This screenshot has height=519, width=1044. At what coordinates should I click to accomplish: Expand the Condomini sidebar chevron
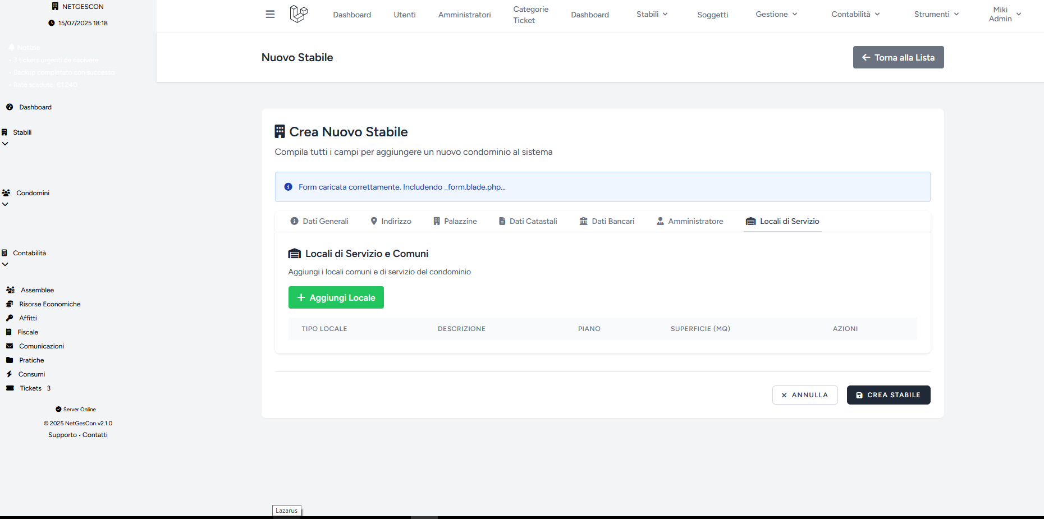click(5, 205)
